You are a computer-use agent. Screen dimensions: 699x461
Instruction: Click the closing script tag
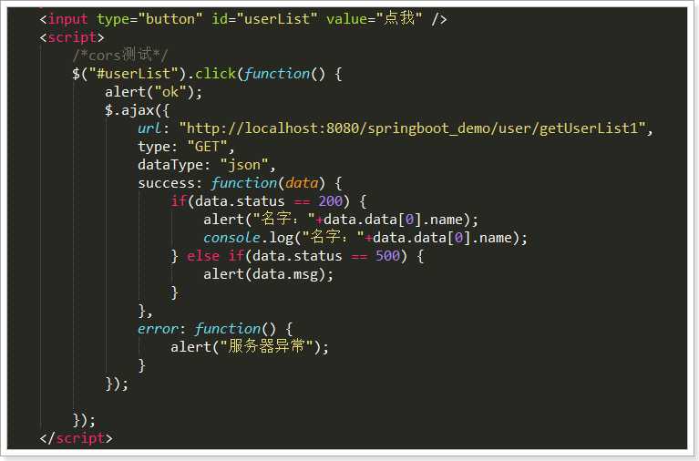[76, 438]
